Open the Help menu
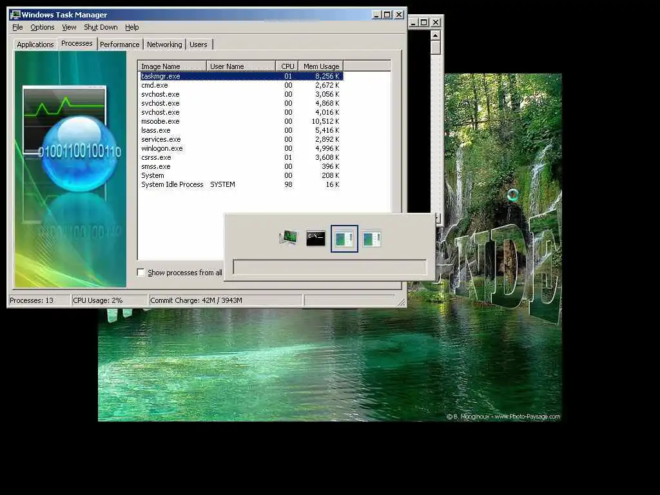This screenshot has height=495, width=660. point(131,27)
